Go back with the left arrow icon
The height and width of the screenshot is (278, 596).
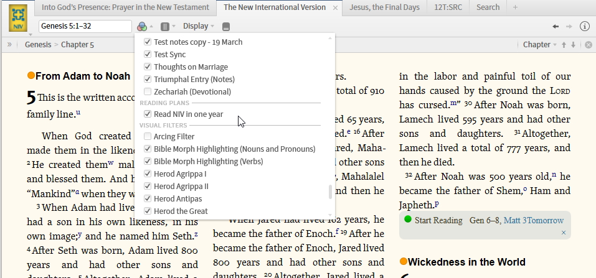pyautogui.click(x=556, y=26)
